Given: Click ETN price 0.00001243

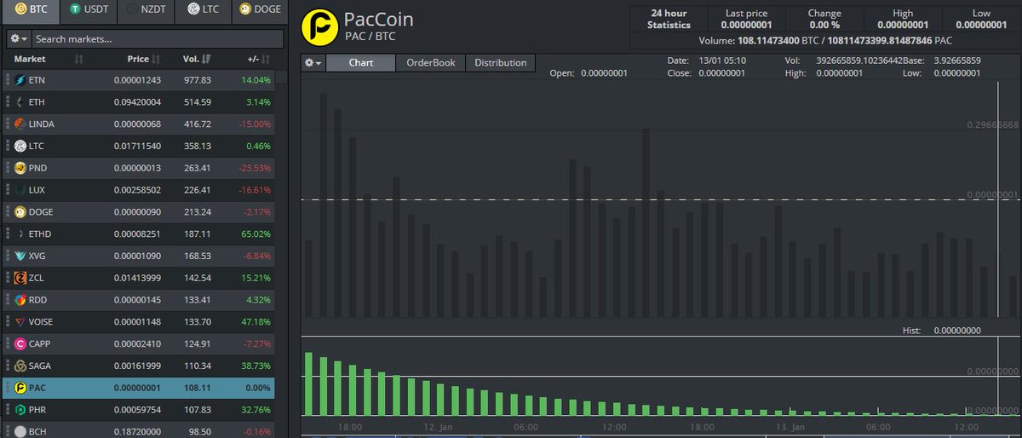Looking at the screenshot, I should 137,80.
